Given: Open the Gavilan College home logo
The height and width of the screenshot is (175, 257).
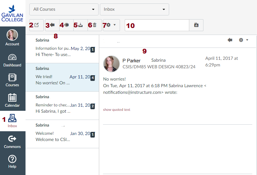Looking at the screenshot, I should coord(13,14).
